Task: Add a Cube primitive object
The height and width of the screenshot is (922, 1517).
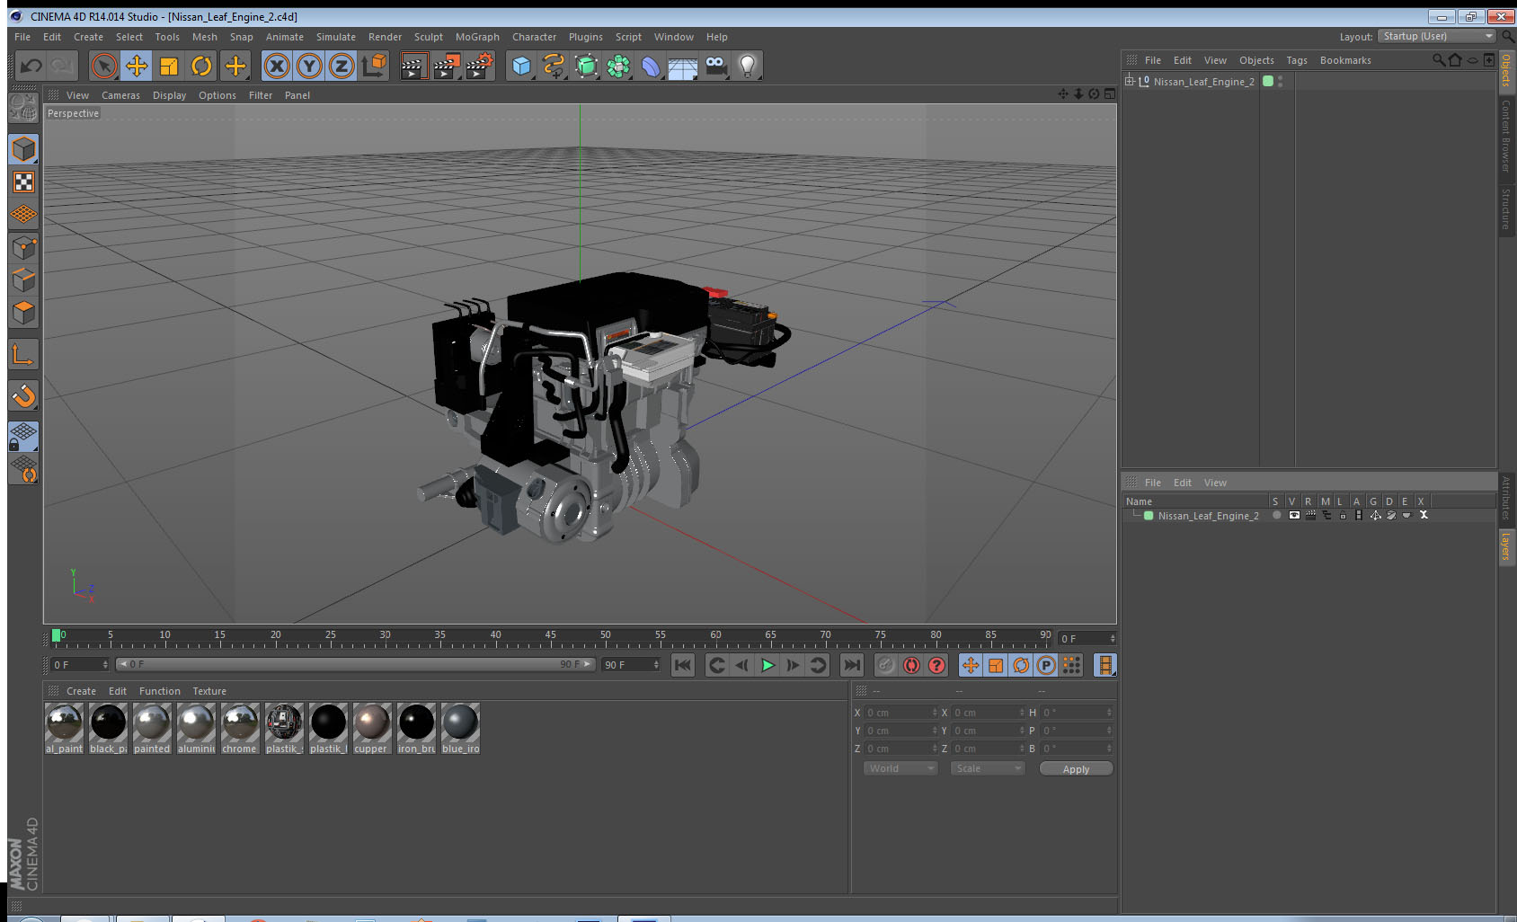Action: pyautogui.click(x=521, y=66)
